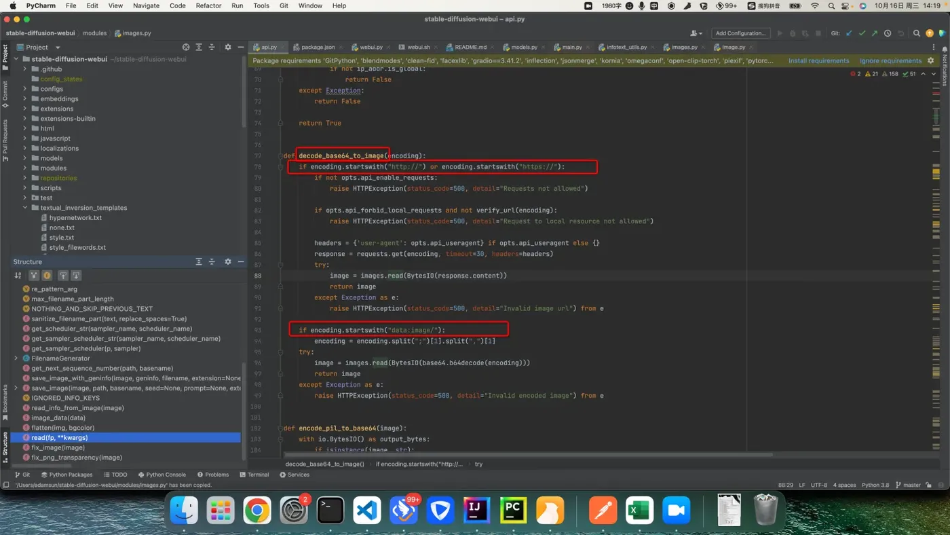Click the orange IDE update icon
The image size is (950, 535).
(x=930, y=33)
